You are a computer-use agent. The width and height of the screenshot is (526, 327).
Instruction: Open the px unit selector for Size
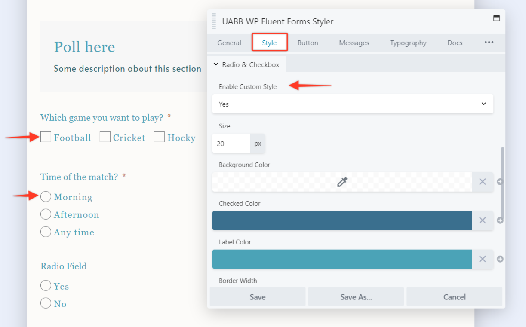pyautogui.click(x=258, y=144)
